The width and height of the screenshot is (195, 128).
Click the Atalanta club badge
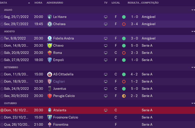pyautogui.click(x=50, y=110)
